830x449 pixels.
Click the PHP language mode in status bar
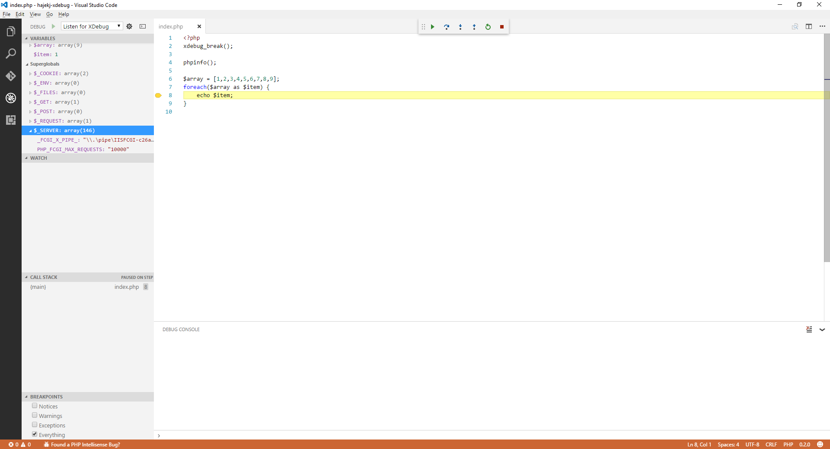[788, 444]
